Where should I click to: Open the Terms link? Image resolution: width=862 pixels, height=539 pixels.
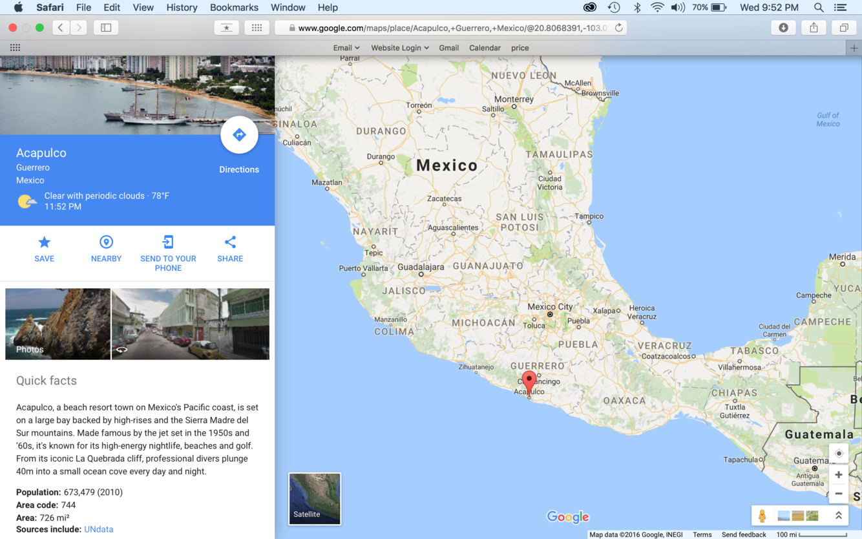pyautogui.click(x=702, y=534)
